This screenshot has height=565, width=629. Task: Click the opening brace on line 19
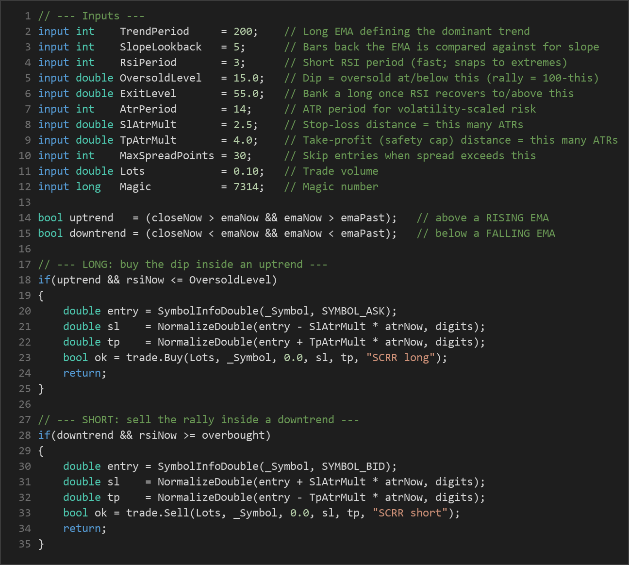pos(41,296)
